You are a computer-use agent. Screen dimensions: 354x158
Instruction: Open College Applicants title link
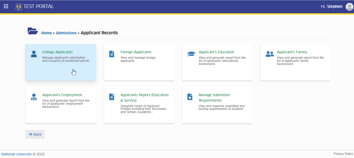(x=58, y=52)
